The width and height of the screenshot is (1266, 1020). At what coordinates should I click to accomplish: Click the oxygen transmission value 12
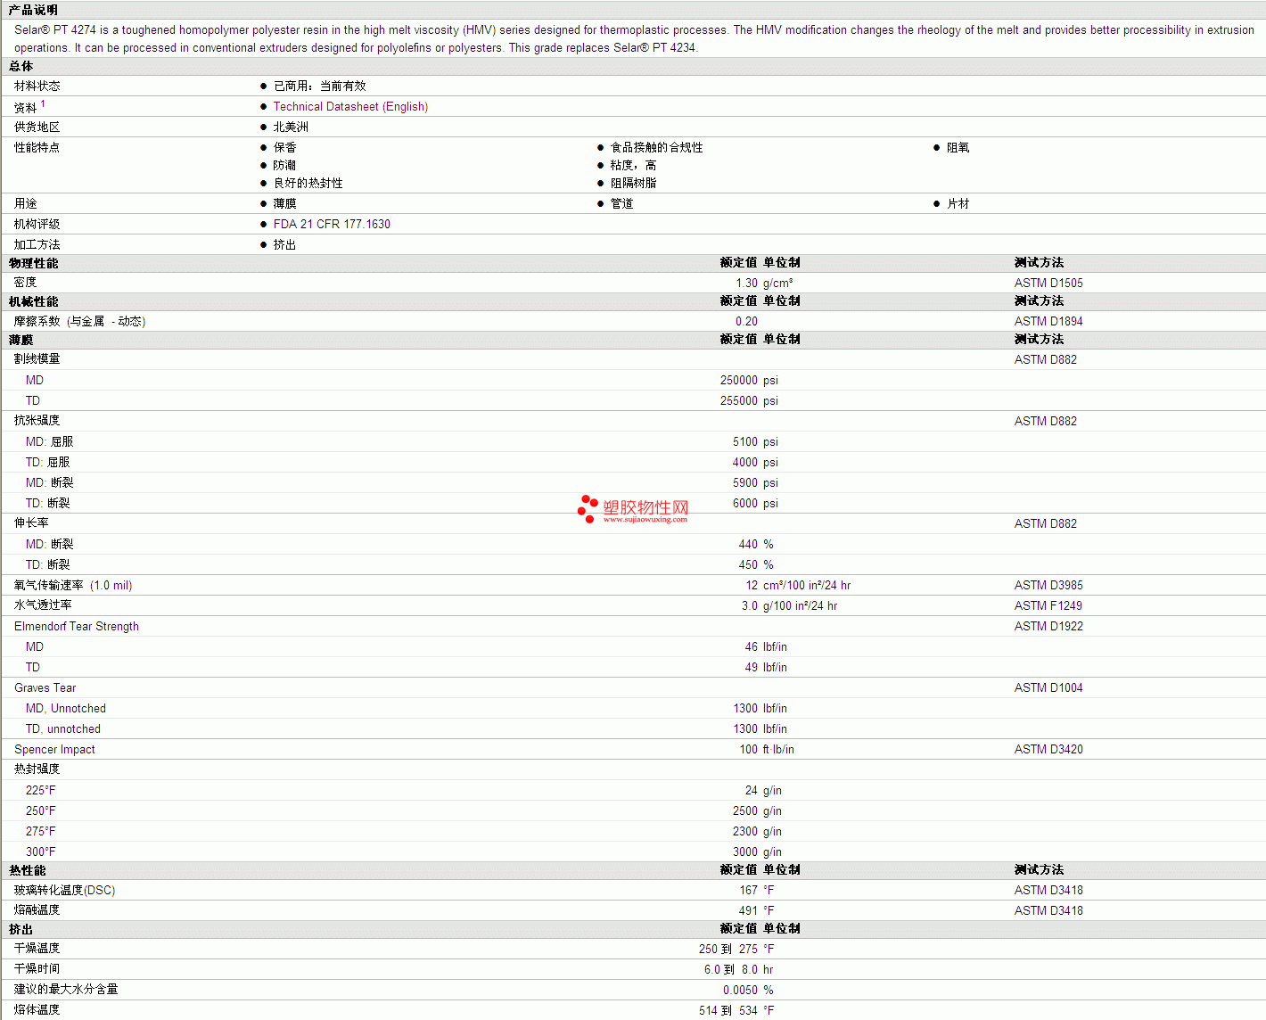(x=752, y=586)
